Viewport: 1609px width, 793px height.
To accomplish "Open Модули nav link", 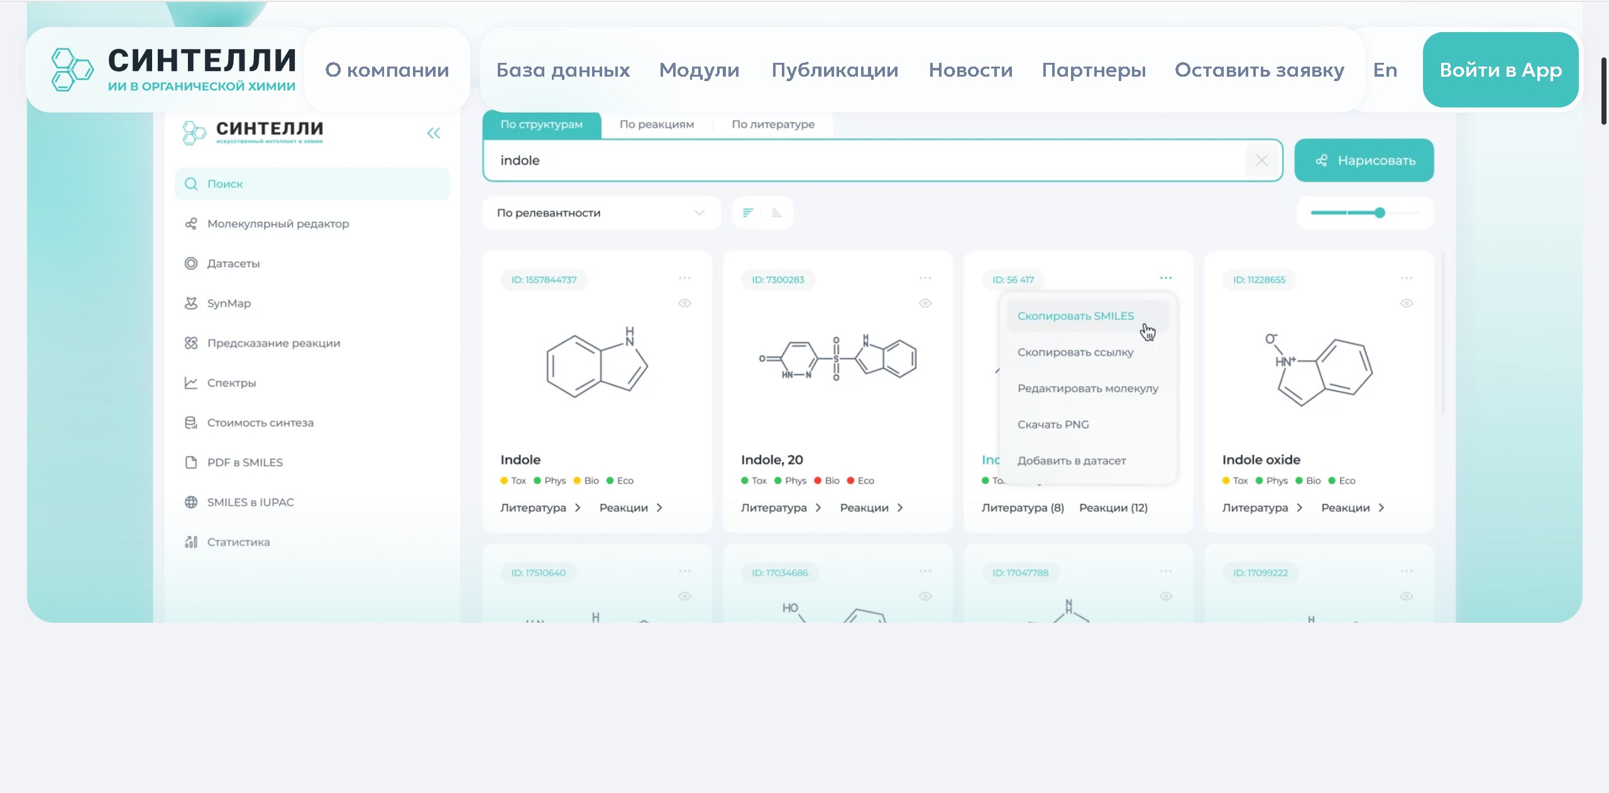I will pos(700,70).
